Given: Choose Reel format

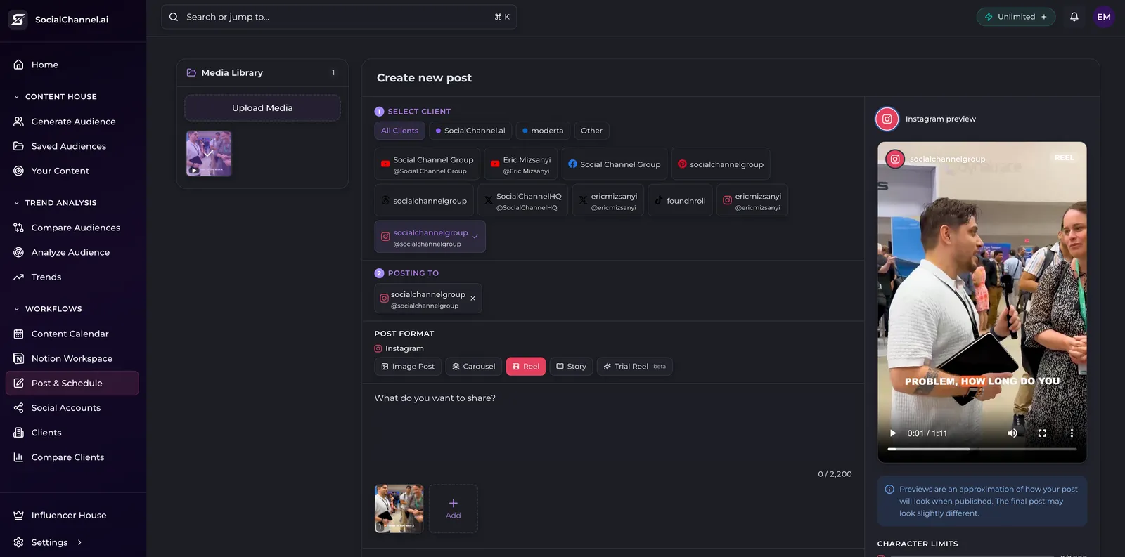Looking at the screenshot, I should coord(526,367).
